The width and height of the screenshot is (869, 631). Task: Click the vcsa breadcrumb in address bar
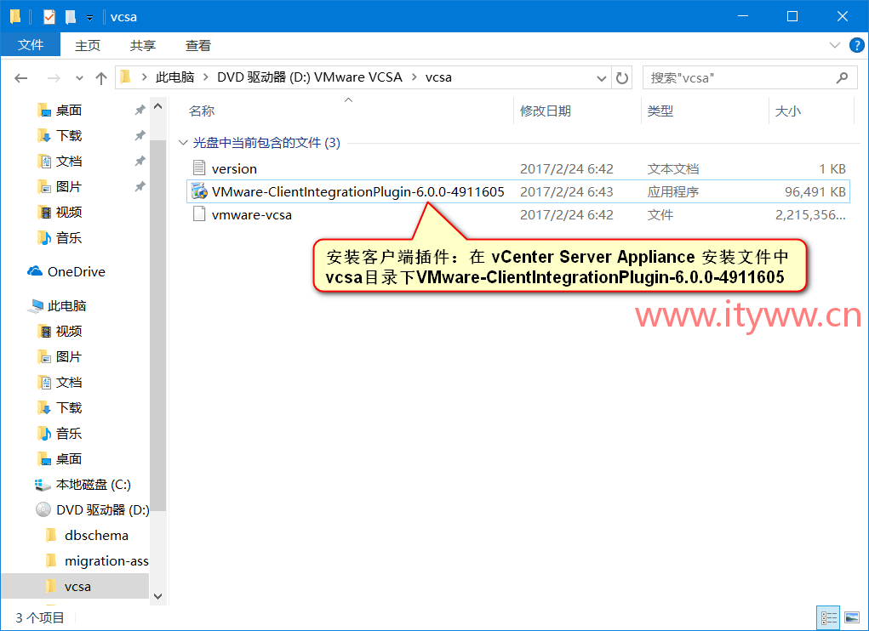438,77
